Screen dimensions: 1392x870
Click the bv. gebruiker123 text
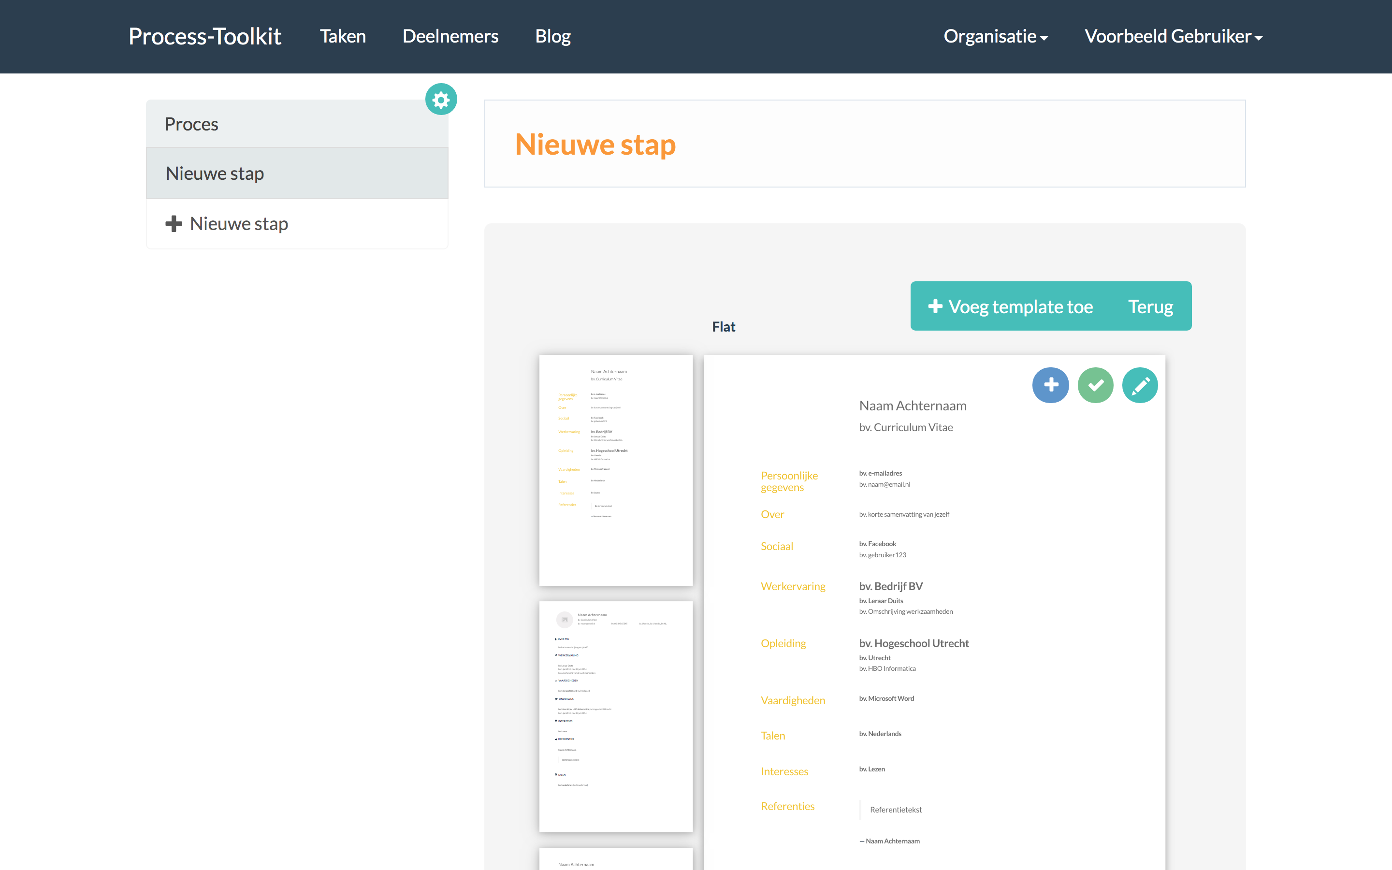pos(883,555)
